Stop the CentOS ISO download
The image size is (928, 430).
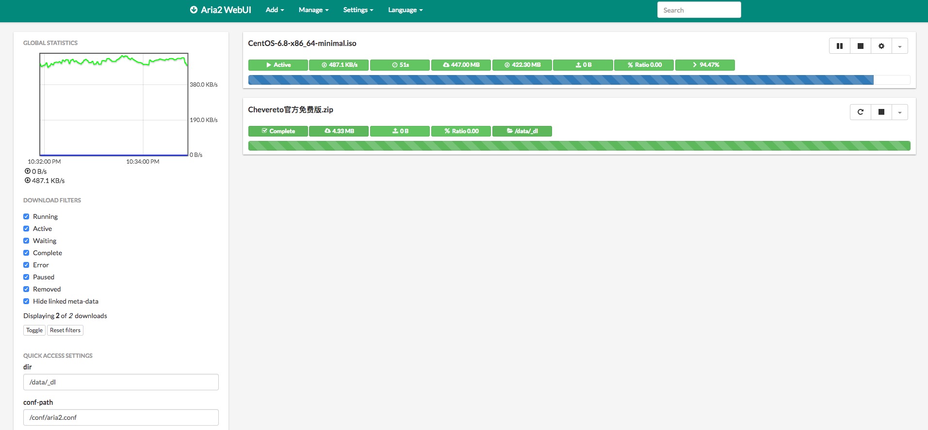pyautogui.click(x=860, y=46)
